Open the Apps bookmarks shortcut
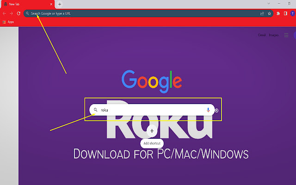 [8, 22]
